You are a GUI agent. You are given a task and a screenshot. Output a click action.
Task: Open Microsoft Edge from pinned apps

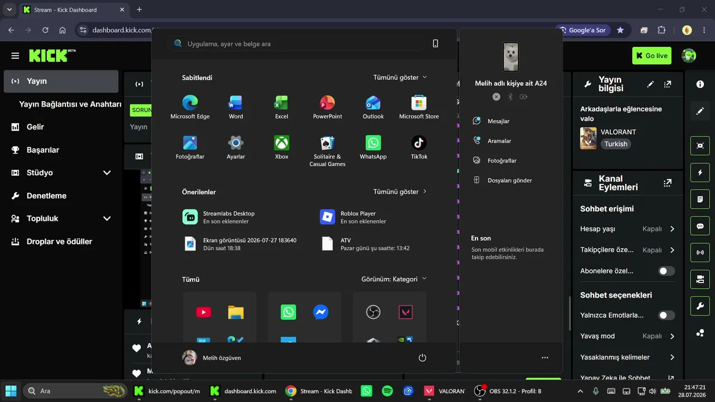click(190, 107)
